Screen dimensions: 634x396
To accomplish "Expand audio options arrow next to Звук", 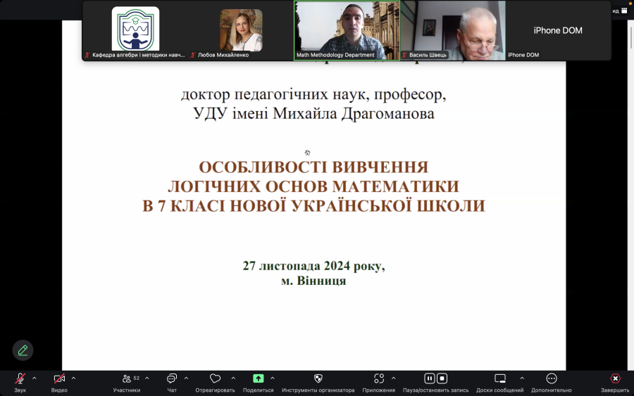I will coord(35,378).
